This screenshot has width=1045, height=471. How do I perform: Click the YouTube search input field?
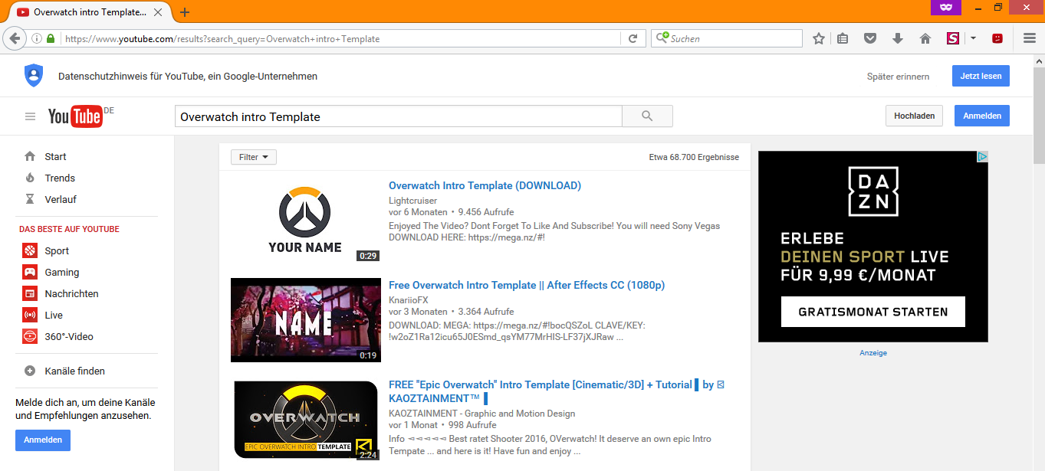tap(397, 116)
